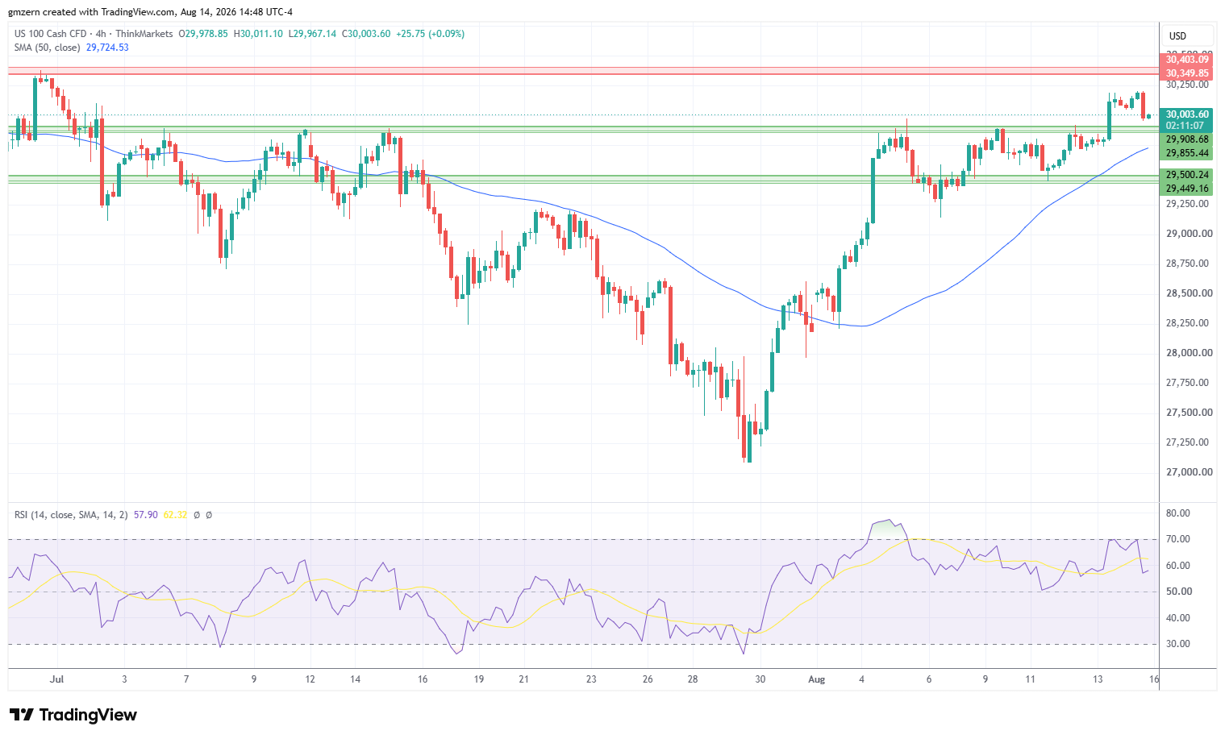Viewport: 1225px width, 739px height.
Task: Select the 23 date label on time axis
Action: tap(591, 679)
